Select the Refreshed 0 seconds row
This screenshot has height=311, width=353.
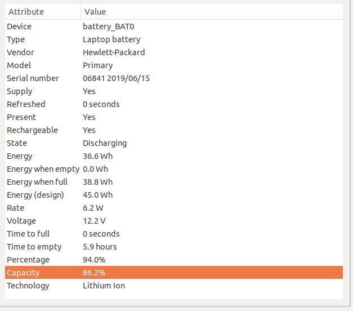[x=174, y=104]
